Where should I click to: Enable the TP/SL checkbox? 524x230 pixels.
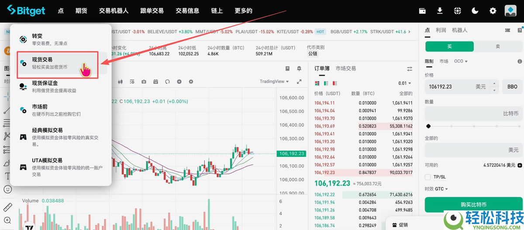click(428, 177)
